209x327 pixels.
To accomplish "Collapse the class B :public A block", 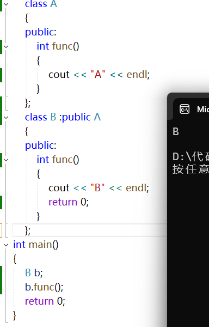I will 6,117.
